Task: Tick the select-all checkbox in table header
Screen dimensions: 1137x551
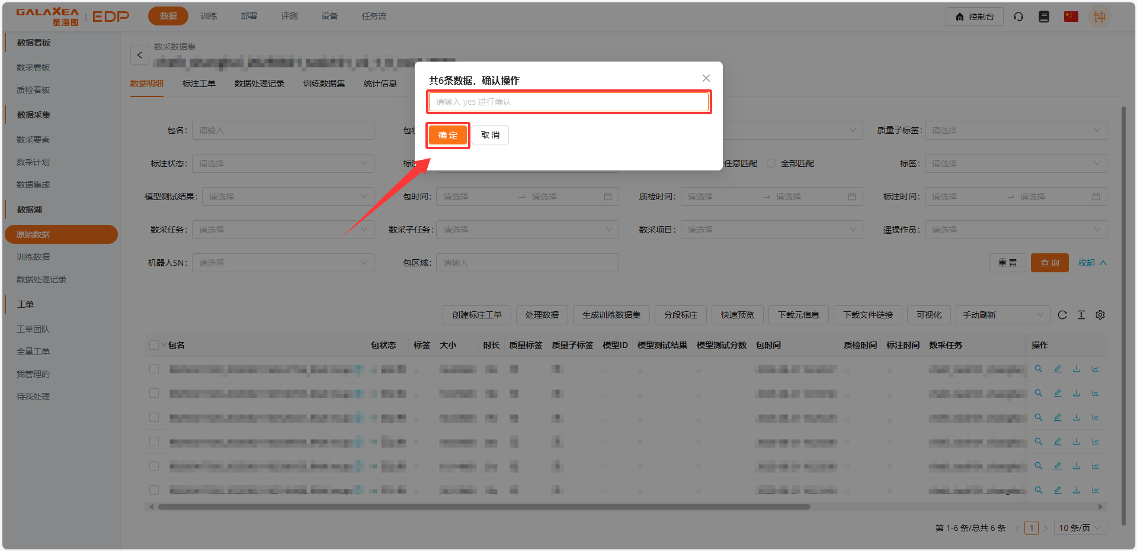Action: (154, 345)
